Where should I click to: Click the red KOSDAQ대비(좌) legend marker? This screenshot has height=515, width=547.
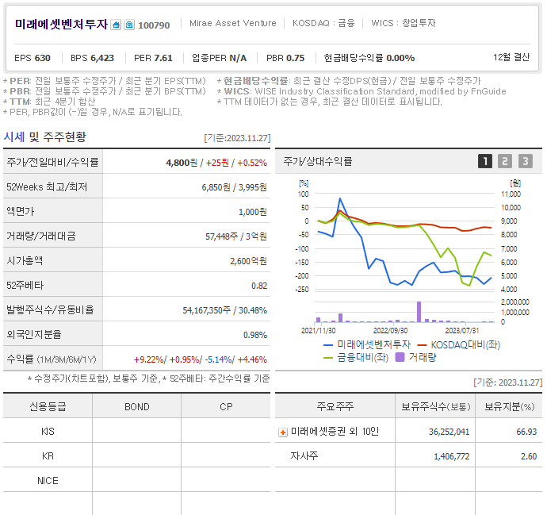(x=422, y=345)
